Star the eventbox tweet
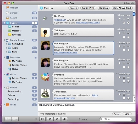This screenshot has width=138, height=124. pyautogui.click(x=119, y=77)
